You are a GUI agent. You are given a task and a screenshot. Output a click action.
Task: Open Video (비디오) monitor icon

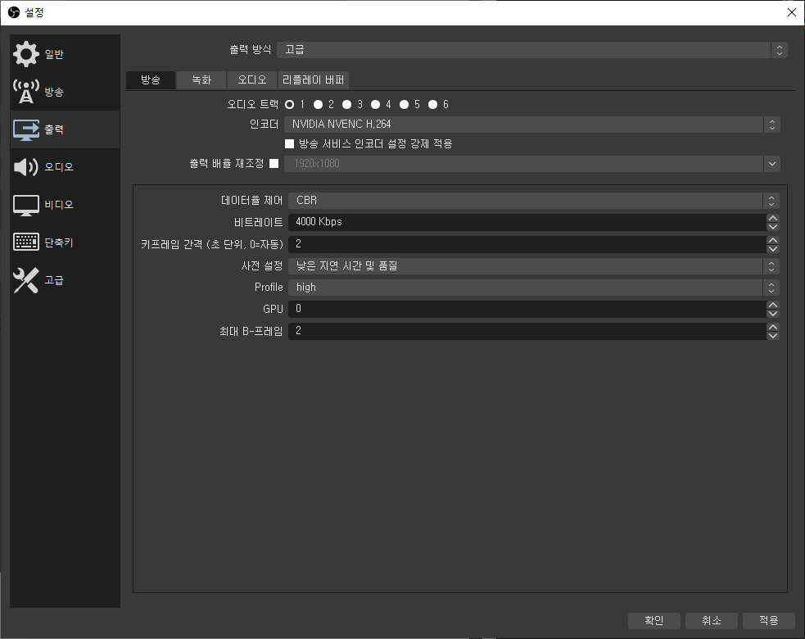(25, 205)
